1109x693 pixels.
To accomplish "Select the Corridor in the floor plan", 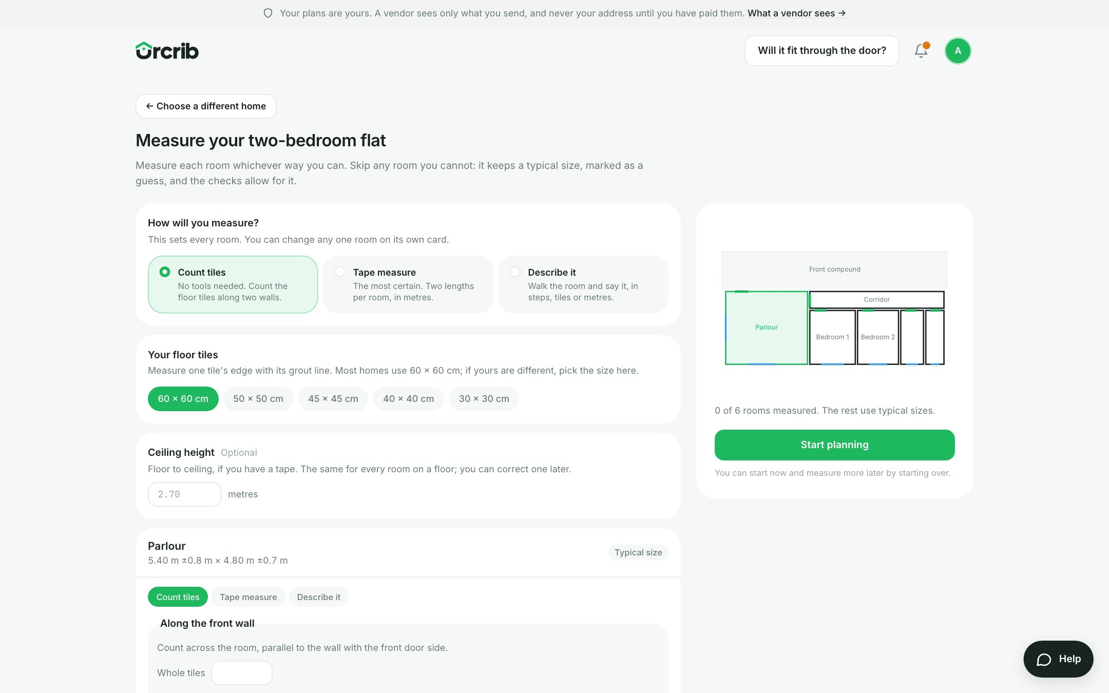I will 876,300.
